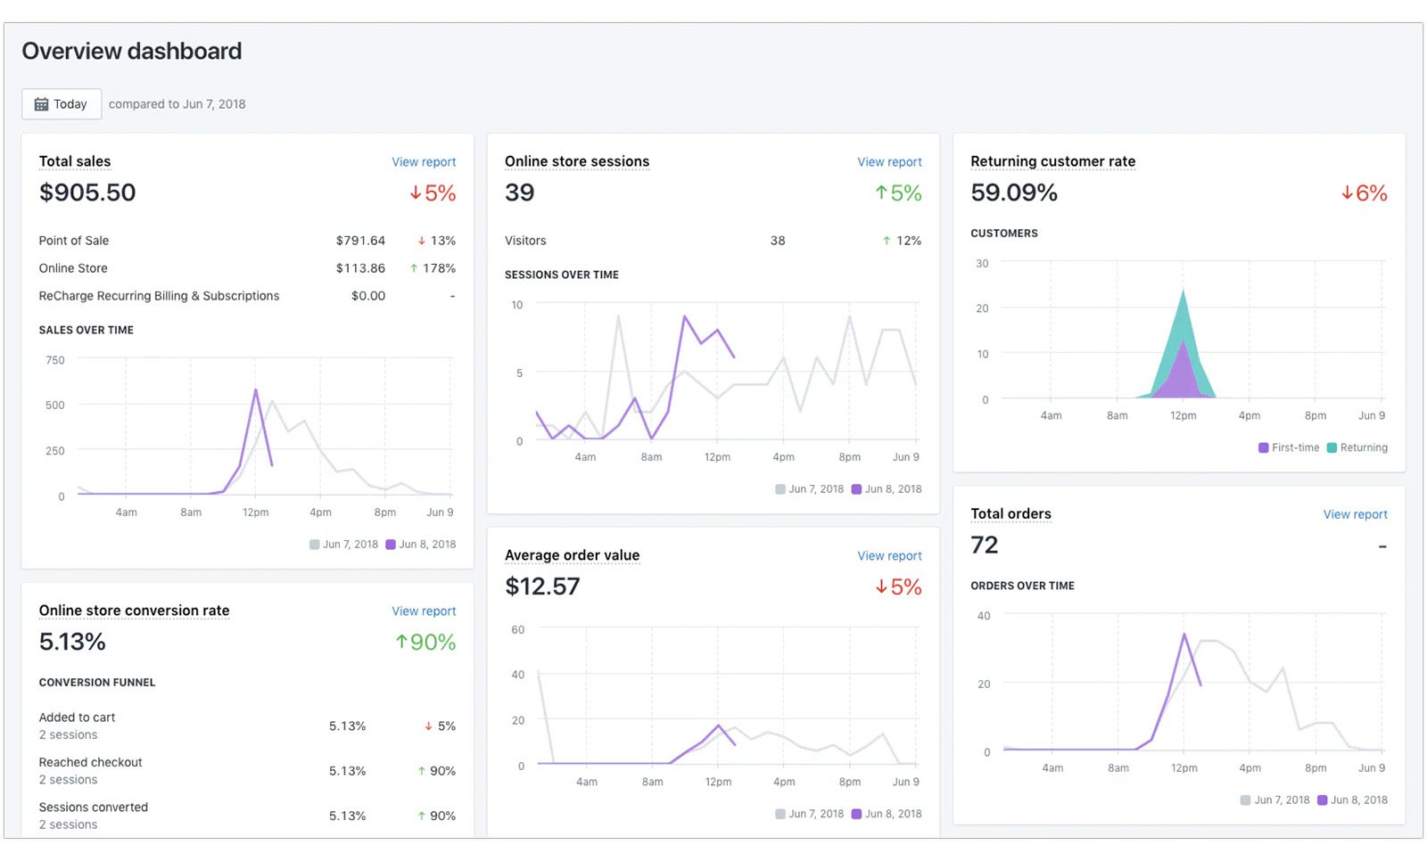
Task: Open View report for Online store sessions
Action: click(x=889, y=162)
